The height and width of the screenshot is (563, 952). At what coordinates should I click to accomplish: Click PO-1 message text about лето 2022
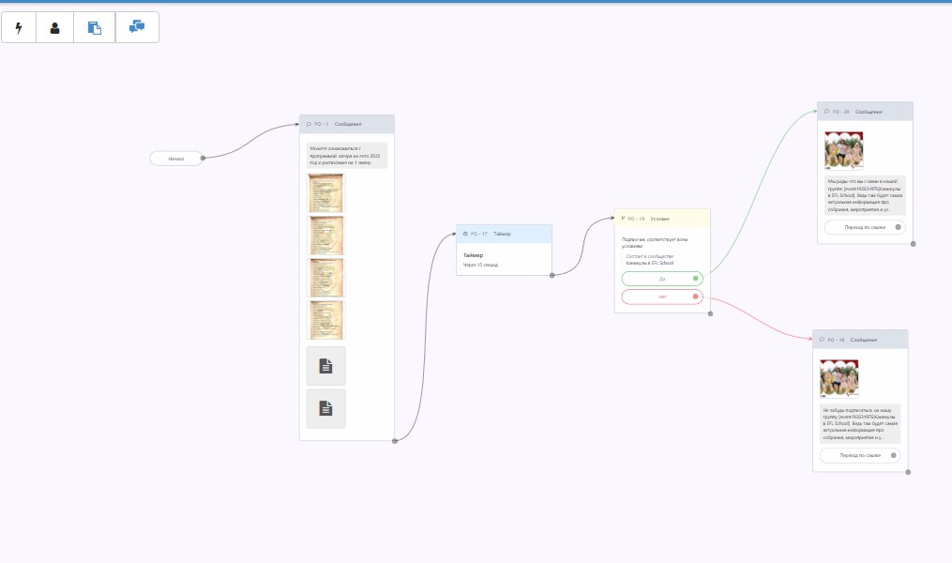(347, 156)
